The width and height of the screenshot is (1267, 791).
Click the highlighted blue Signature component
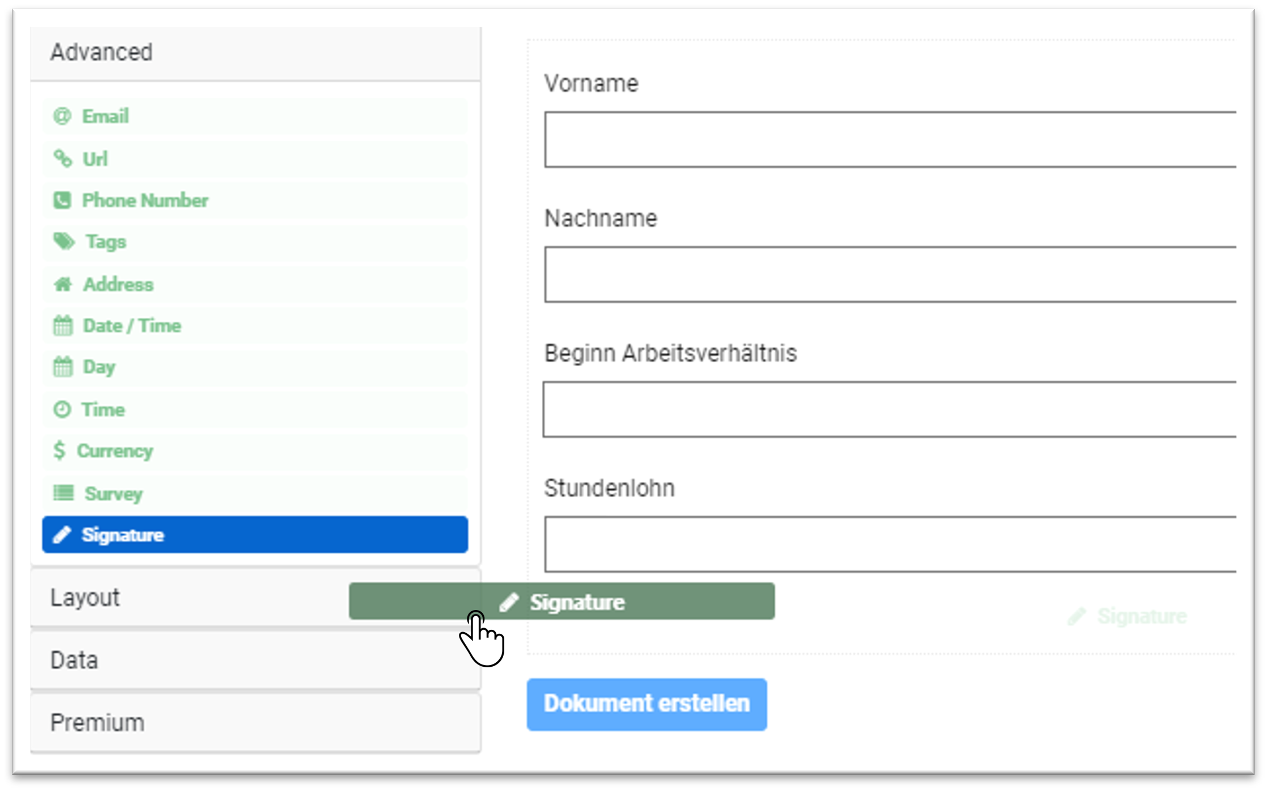[x=255, y=535]
